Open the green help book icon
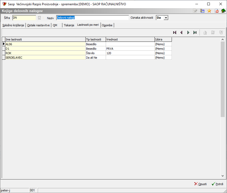Screen dimensions: 227x193 [x=223, y=11]
